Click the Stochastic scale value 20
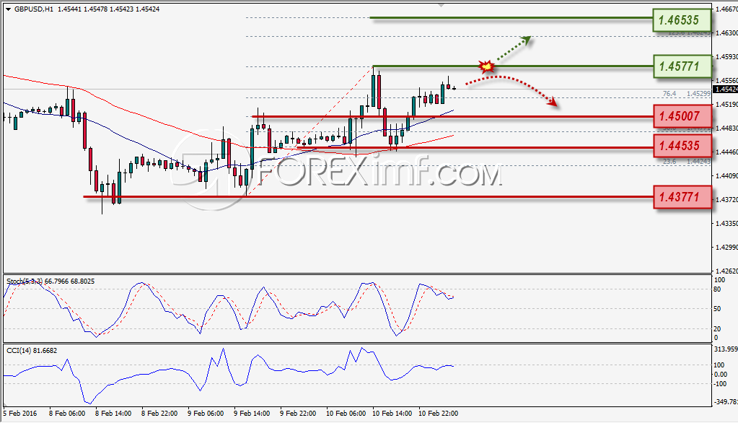 point(717,328)
